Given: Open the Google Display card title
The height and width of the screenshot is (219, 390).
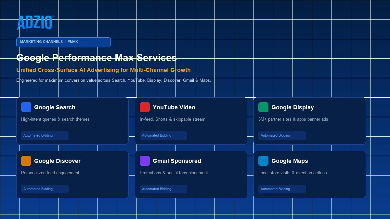Looking at the screenshot, I should (x=292, y=107).
